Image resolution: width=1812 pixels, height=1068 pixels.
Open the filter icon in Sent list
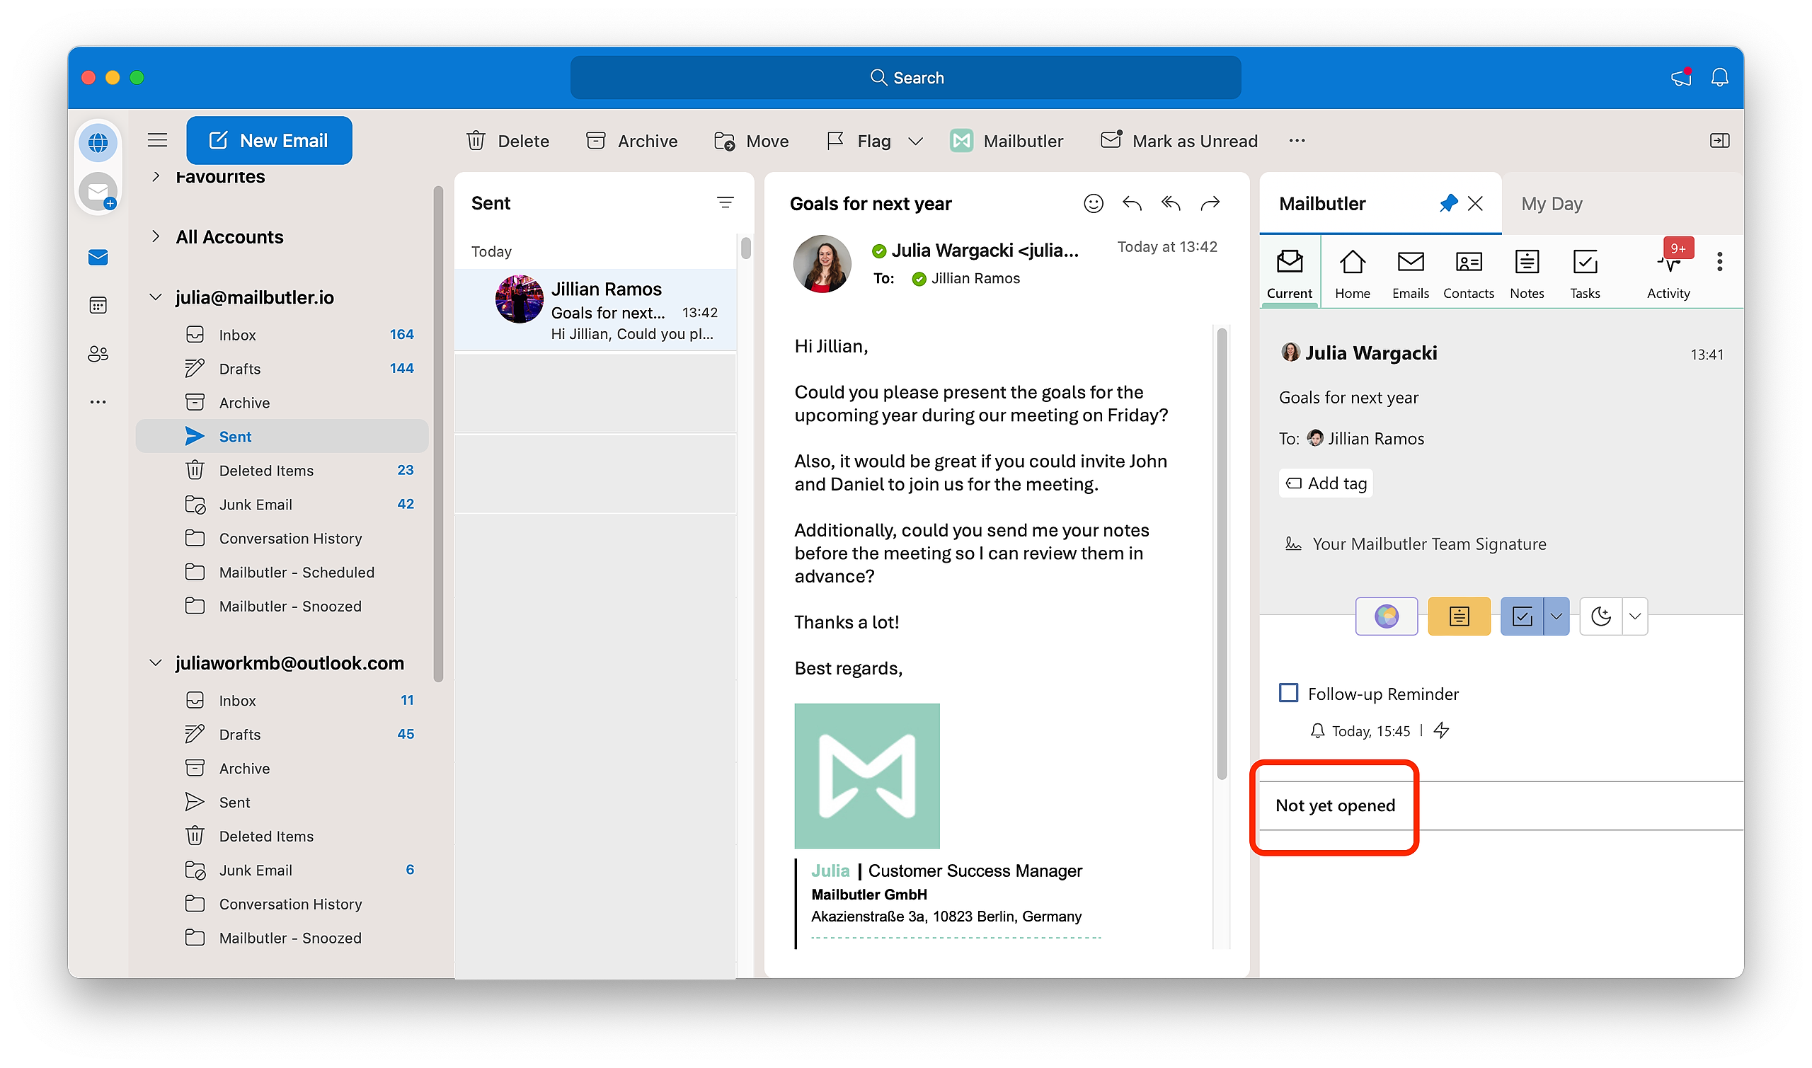pyautogui.click(x=725, y=203)
